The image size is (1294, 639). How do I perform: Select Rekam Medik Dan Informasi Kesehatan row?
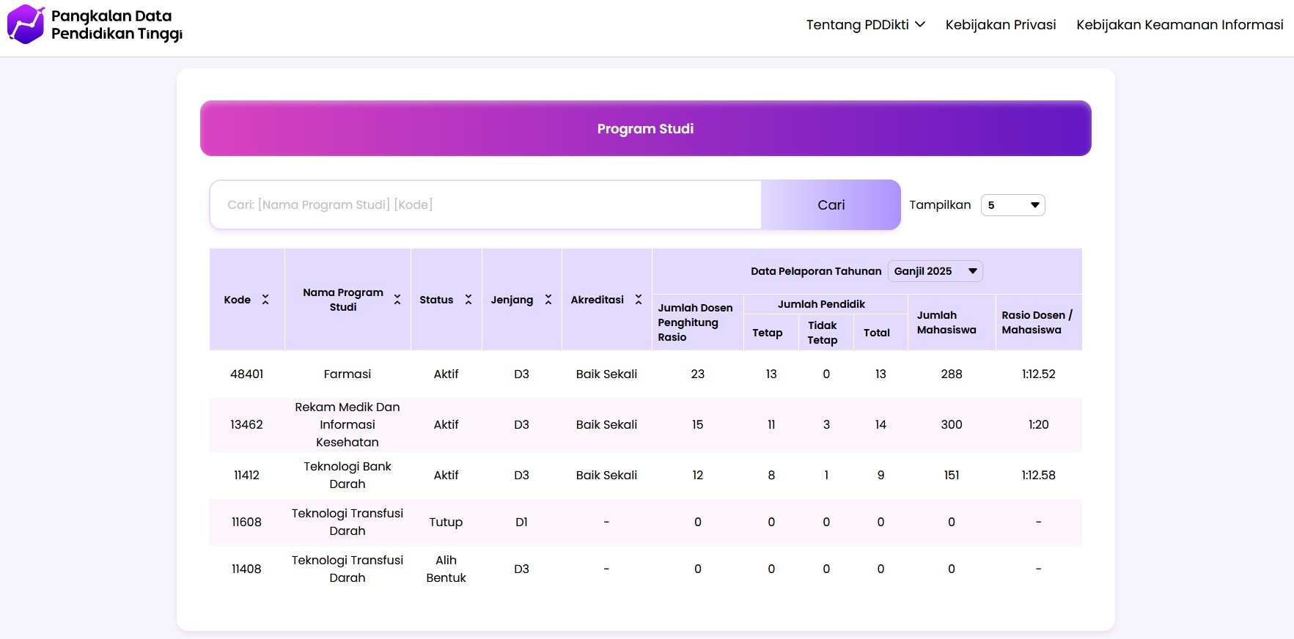pos(347,425)
